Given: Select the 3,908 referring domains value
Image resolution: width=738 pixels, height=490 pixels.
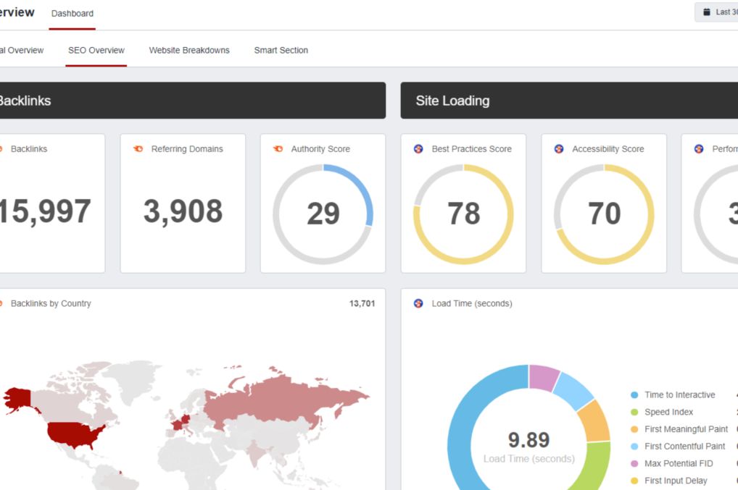Looking at the screenshot, I should (183, 211).
